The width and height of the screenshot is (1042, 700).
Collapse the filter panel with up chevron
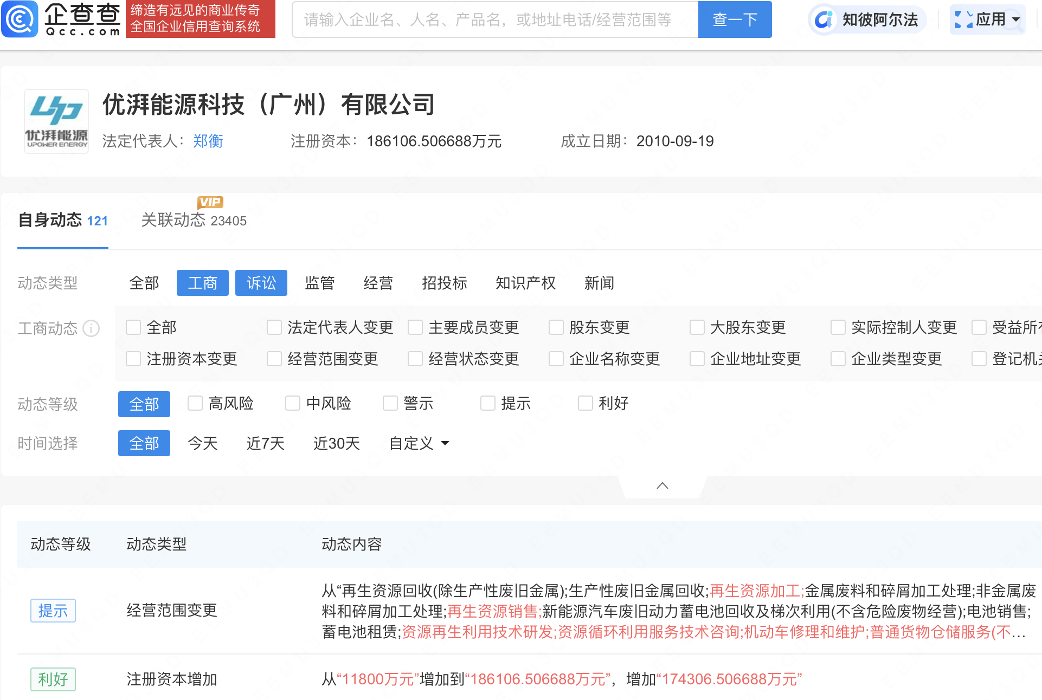[x=662, y=485]
